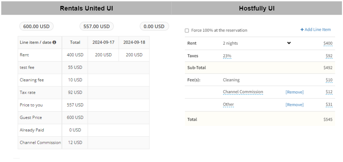This screenshot has height=162, width=343.
Task: Edit the $10 cleaning fee amount
Action: point(329,80)
